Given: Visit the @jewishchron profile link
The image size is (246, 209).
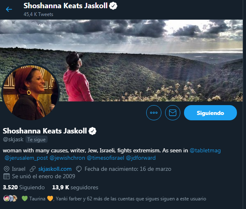Looking at the screenshot, I should coord(67,158).
